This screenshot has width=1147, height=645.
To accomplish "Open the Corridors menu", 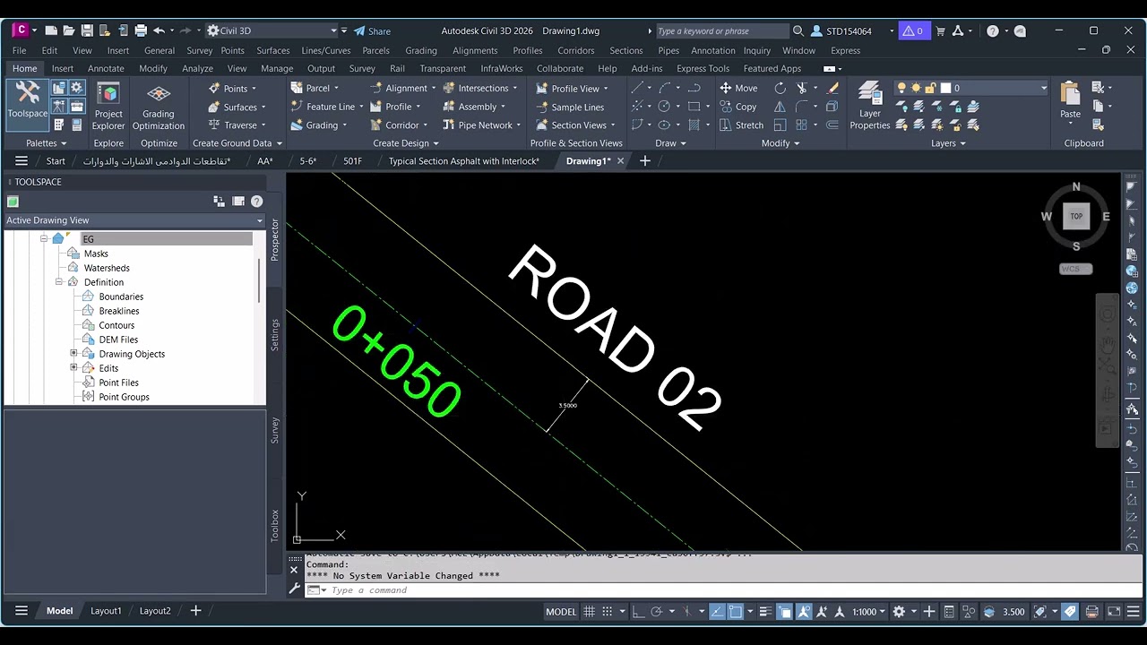I will 575,50.
